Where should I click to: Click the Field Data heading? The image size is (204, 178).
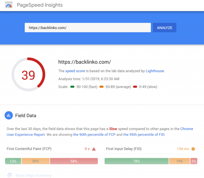(x=25, y=116)
